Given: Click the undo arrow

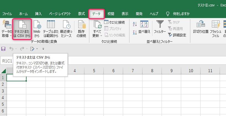Looking at the screenshot, I should coord(11,49).
